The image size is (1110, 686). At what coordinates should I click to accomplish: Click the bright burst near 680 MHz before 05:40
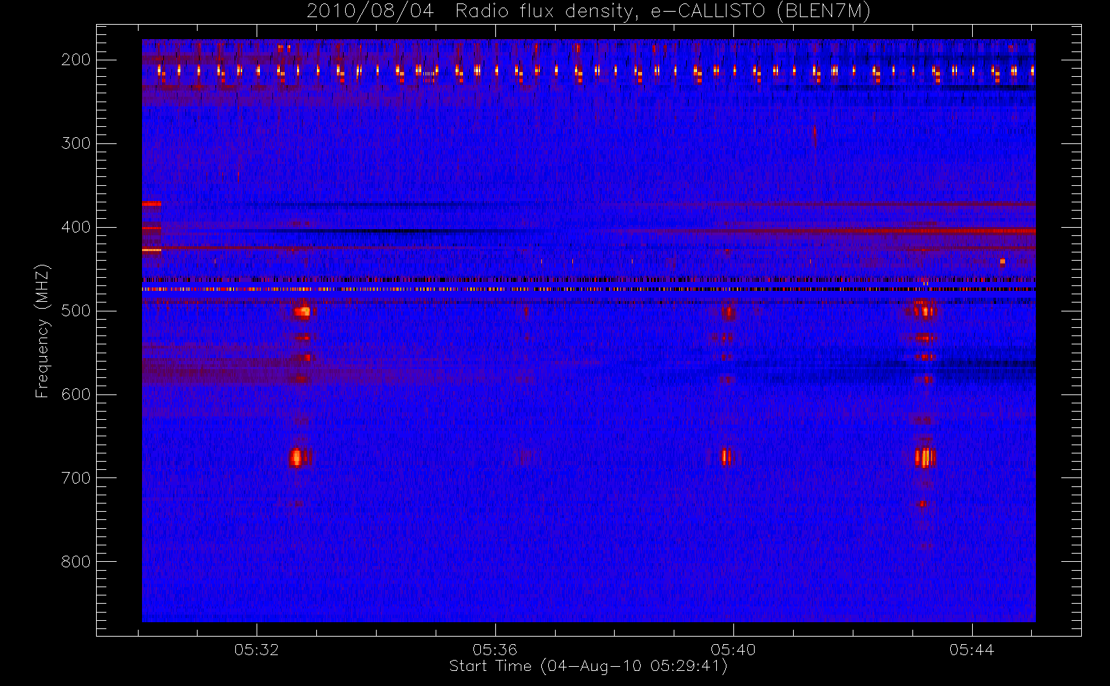(x=726, y=457)
